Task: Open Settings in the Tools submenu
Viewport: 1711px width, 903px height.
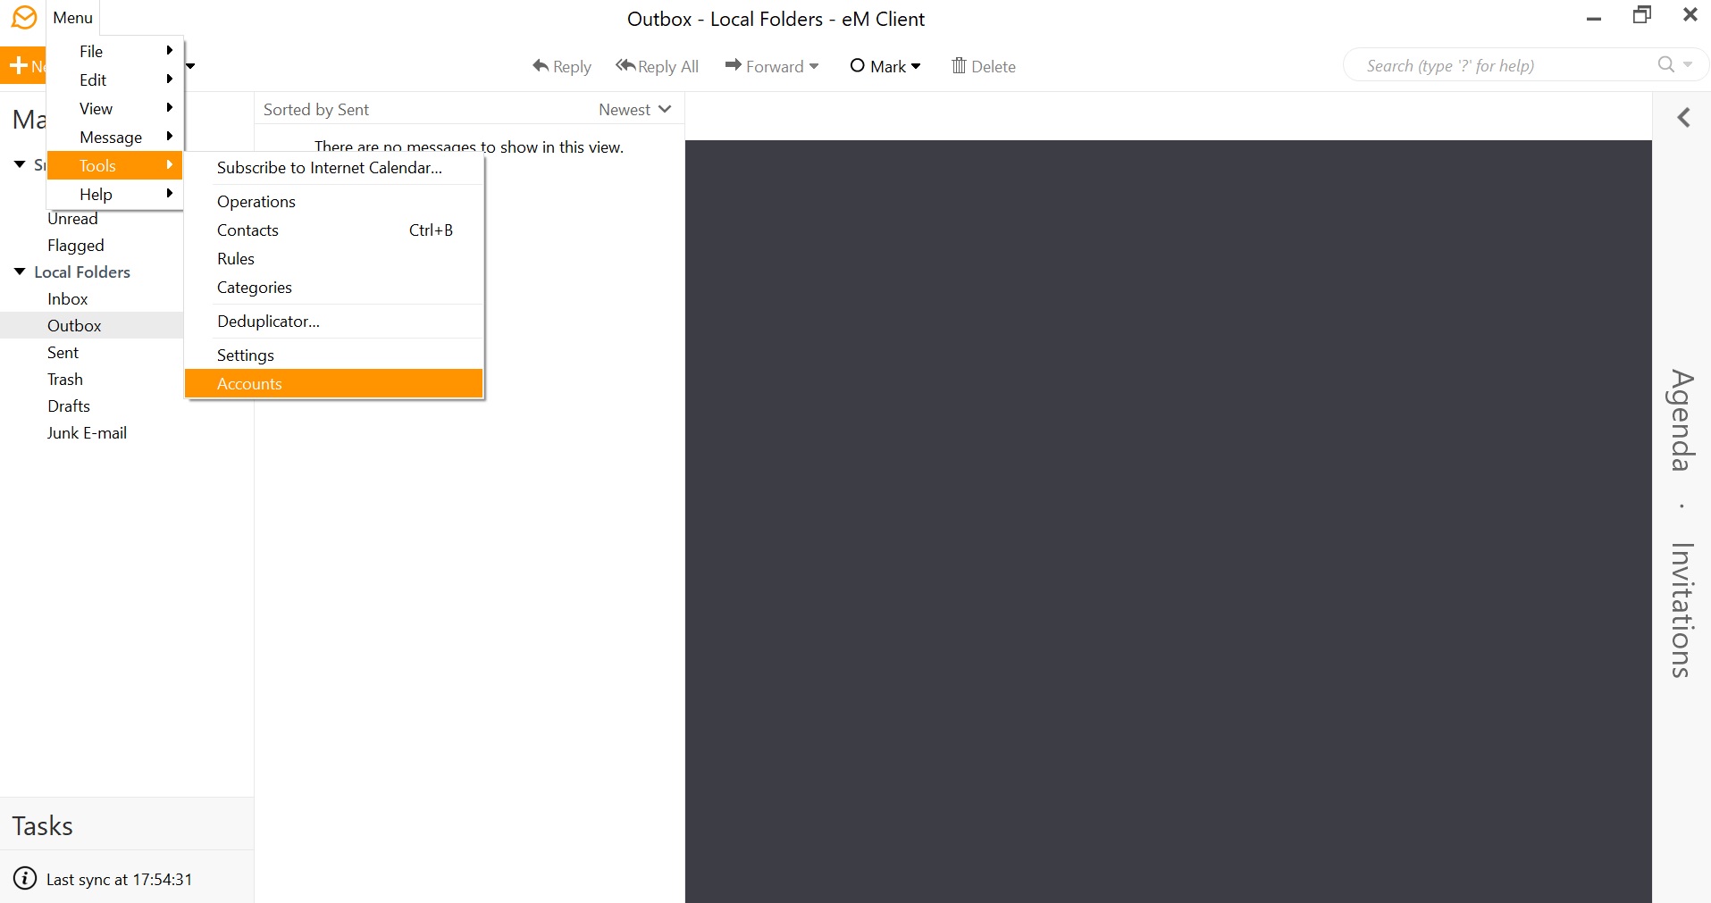Action: pos(246,355)
